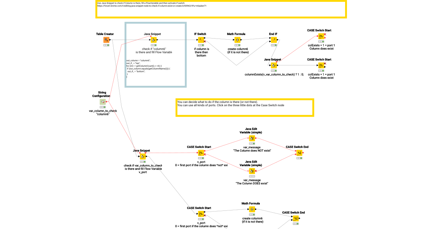The image size is (436, 229).
Task: Select Java Edit Variable node for 'DOES exist'
Action: click(x=252, y=171)
